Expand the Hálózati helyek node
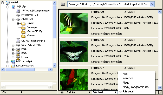163x95 pixels. [x=8, y=62]
